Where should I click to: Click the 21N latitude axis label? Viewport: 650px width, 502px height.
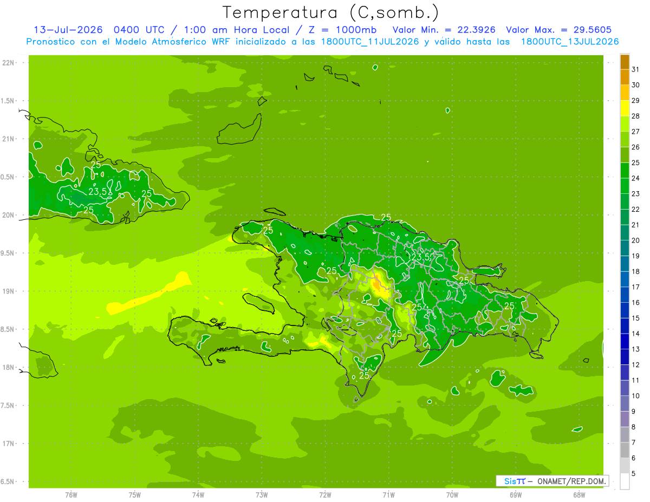(x=9, y=139)
